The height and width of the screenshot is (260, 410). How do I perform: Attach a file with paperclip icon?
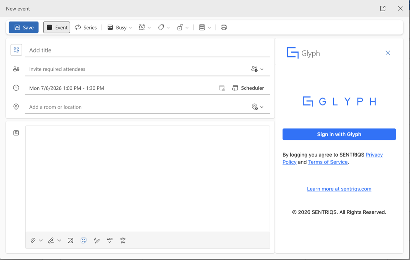point(33,241)
